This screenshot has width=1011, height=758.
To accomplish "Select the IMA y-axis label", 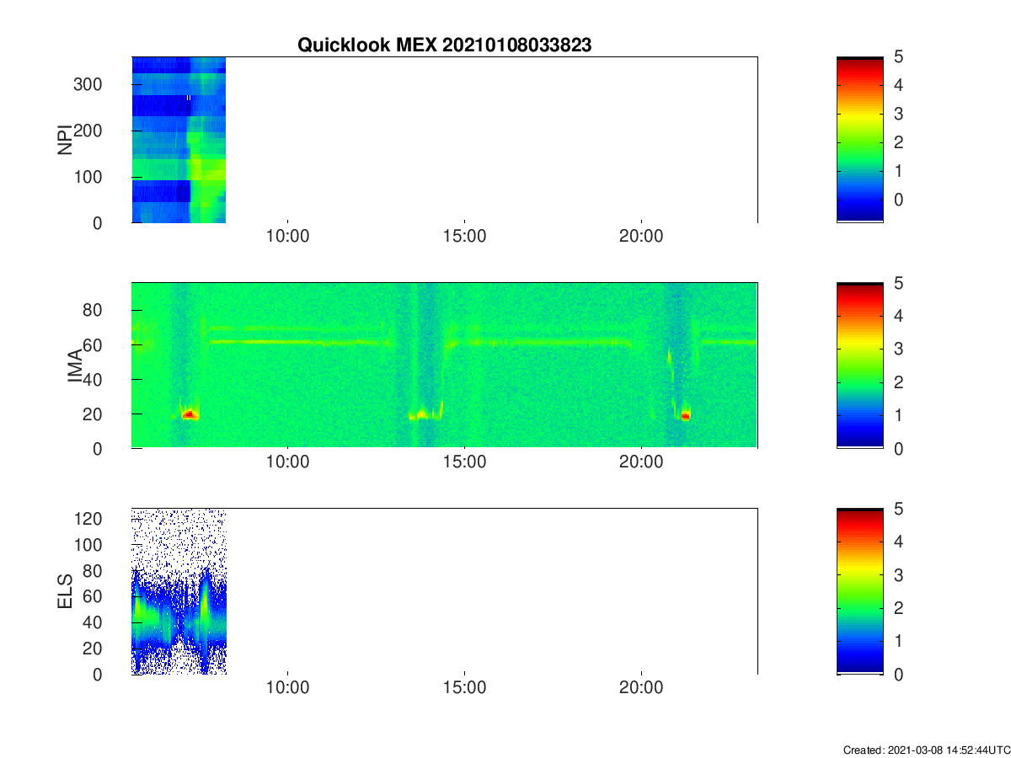I will click(76, 366).
